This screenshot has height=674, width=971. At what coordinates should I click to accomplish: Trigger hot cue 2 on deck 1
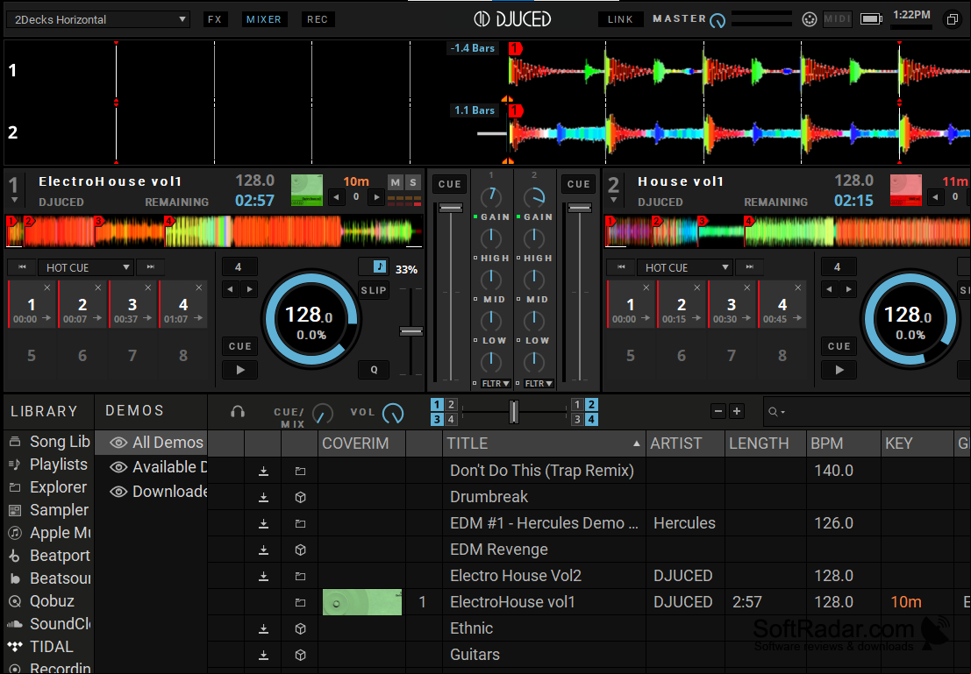tap(82, 304)
